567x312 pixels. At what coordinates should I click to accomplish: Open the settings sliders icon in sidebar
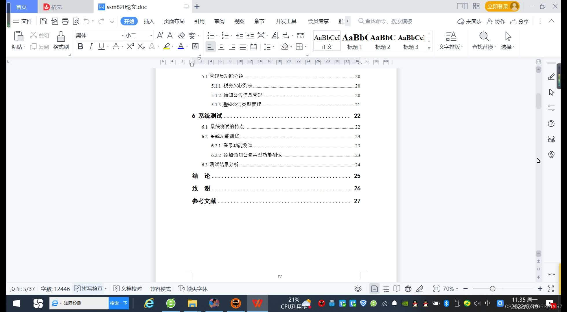pyautogui.click(x=551, y=108)
